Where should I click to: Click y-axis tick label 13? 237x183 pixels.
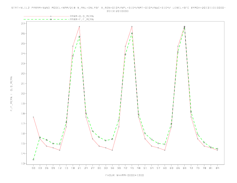23,164
